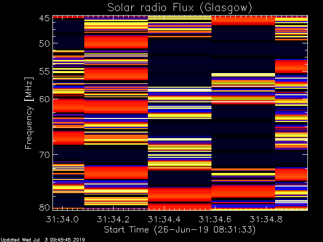The height and width of the screenshot is (242, 323).
Task: Click the '31:34.4' time axis label
Action: point(164,219)
